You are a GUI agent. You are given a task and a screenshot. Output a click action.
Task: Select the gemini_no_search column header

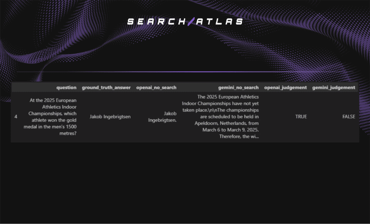(238, 87)
